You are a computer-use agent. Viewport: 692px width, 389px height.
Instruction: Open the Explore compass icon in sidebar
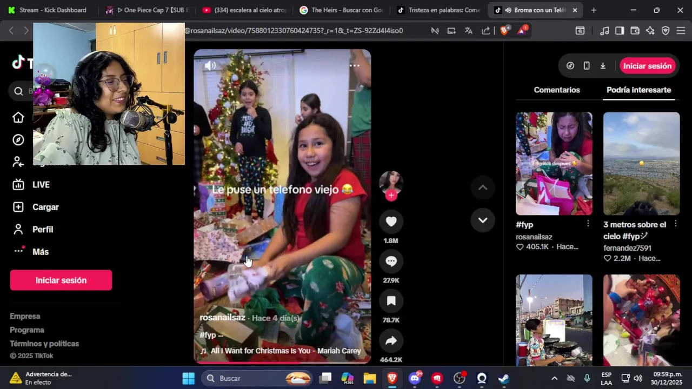pos(18,140)
